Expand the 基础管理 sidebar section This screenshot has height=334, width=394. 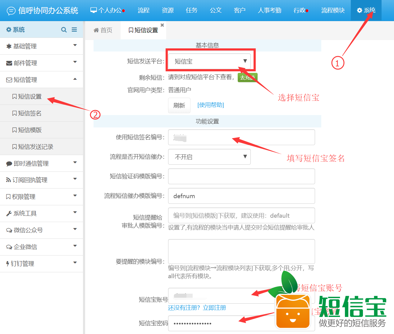click(41, 46)
